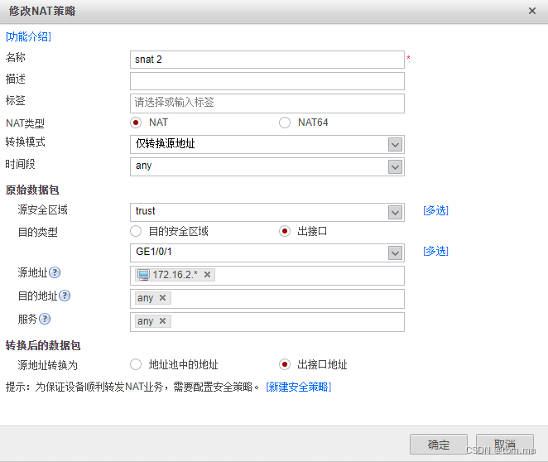548x462 pixels.
Task: Select 出接口地址 translation option
Action: click(285, 364)
